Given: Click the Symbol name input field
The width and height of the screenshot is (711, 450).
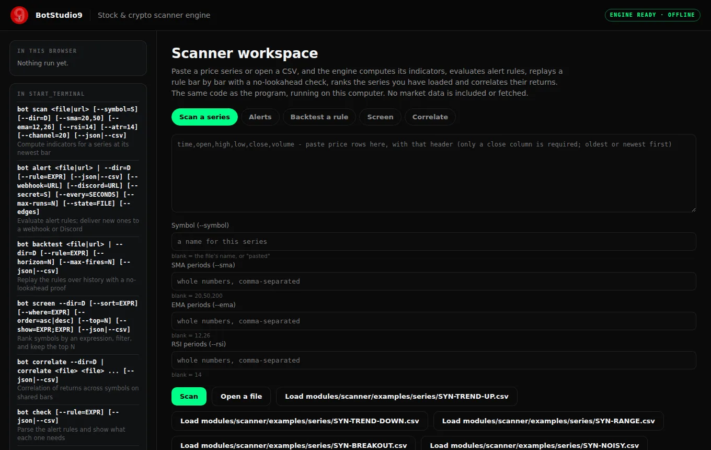Looking at the screenshot, I should tap(434, 242).
